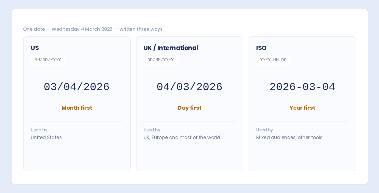379x193 pixels.
Task: Click the MM/DD/YYYY format badge
Action: click(x=48, y=60)
